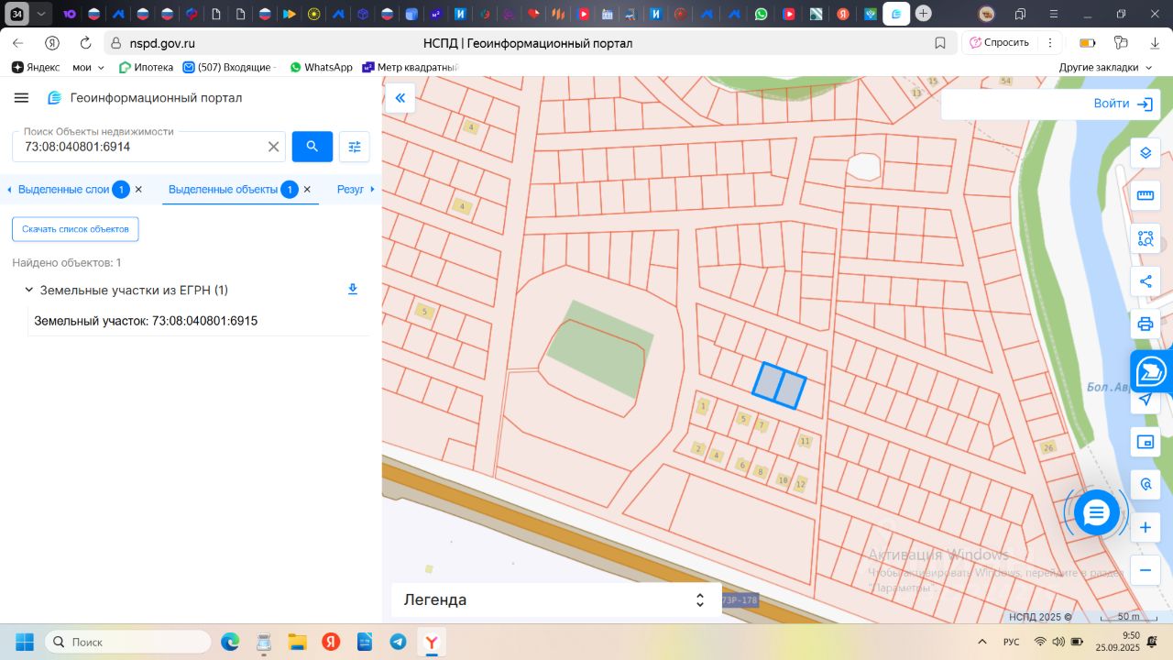Click the blue search magnifier button
Screen dimensions: 1173x660
point(312,147)
